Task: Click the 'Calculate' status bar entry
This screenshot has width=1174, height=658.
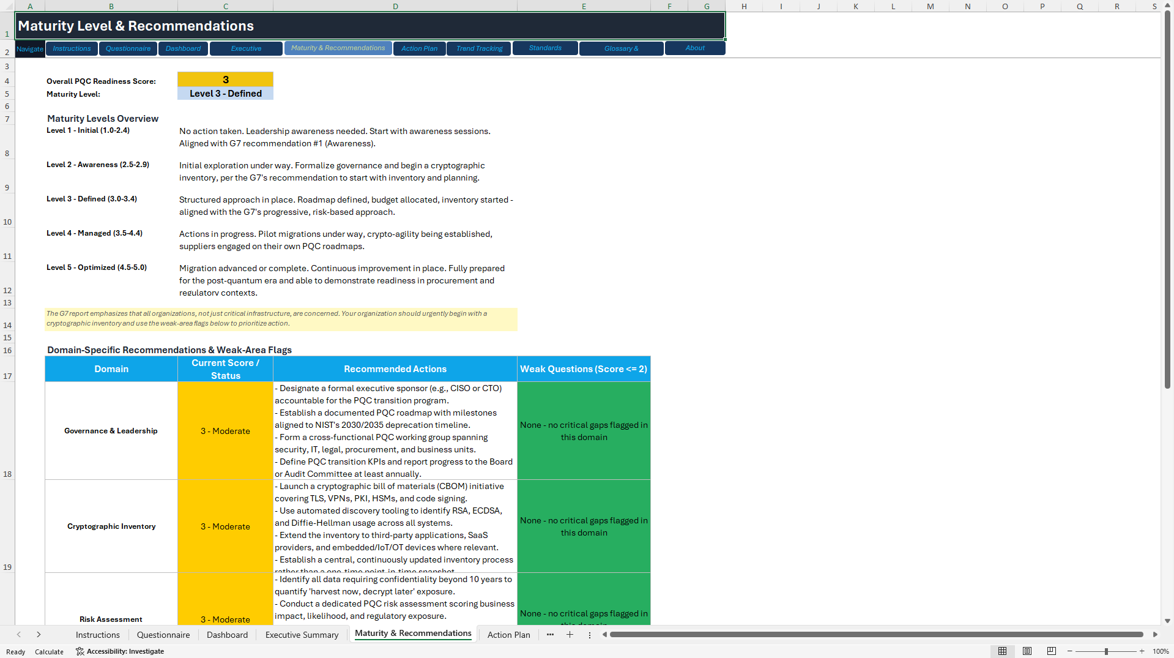Action: (49, 652)
